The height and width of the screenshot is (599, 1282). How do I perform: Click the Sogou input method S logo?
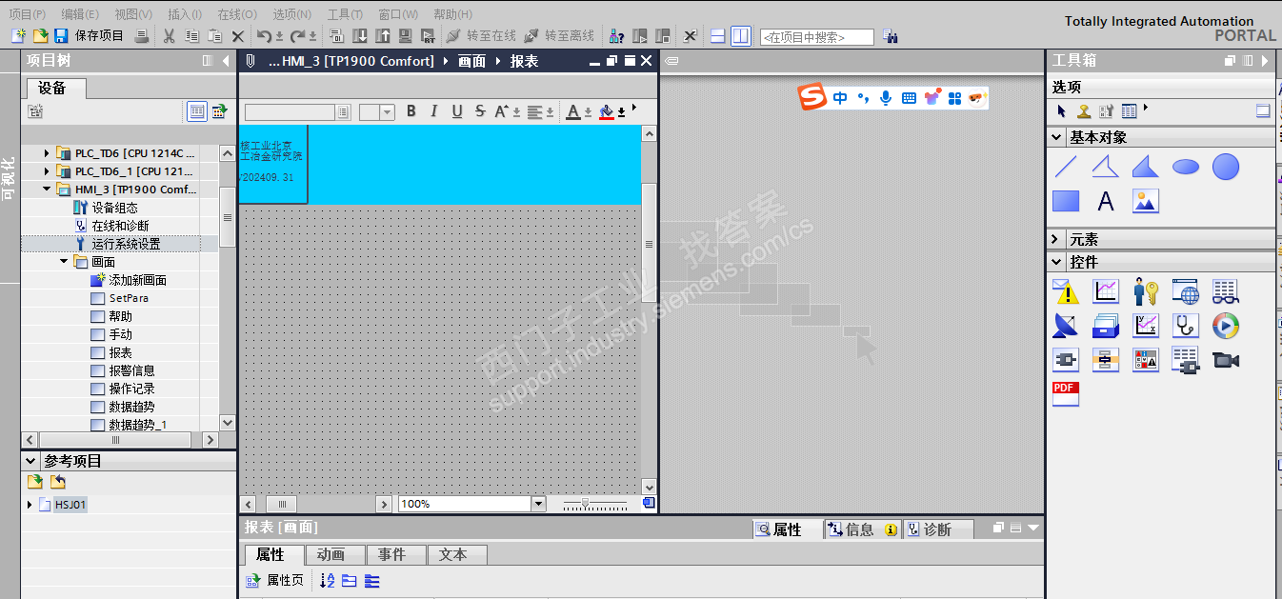[x=812, y=97]
